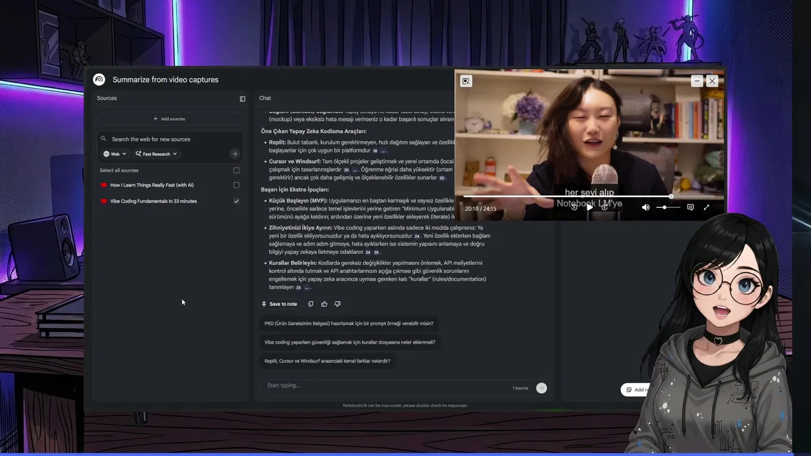Screen dimensions: 811x456
Task: Open the Fast Research mode dropdown
Action: pos(156,154)
